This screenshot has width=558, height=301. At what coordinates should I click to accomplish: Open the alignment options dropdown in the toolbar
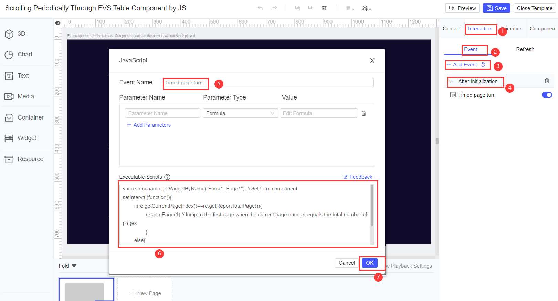(x=350, y=8)
